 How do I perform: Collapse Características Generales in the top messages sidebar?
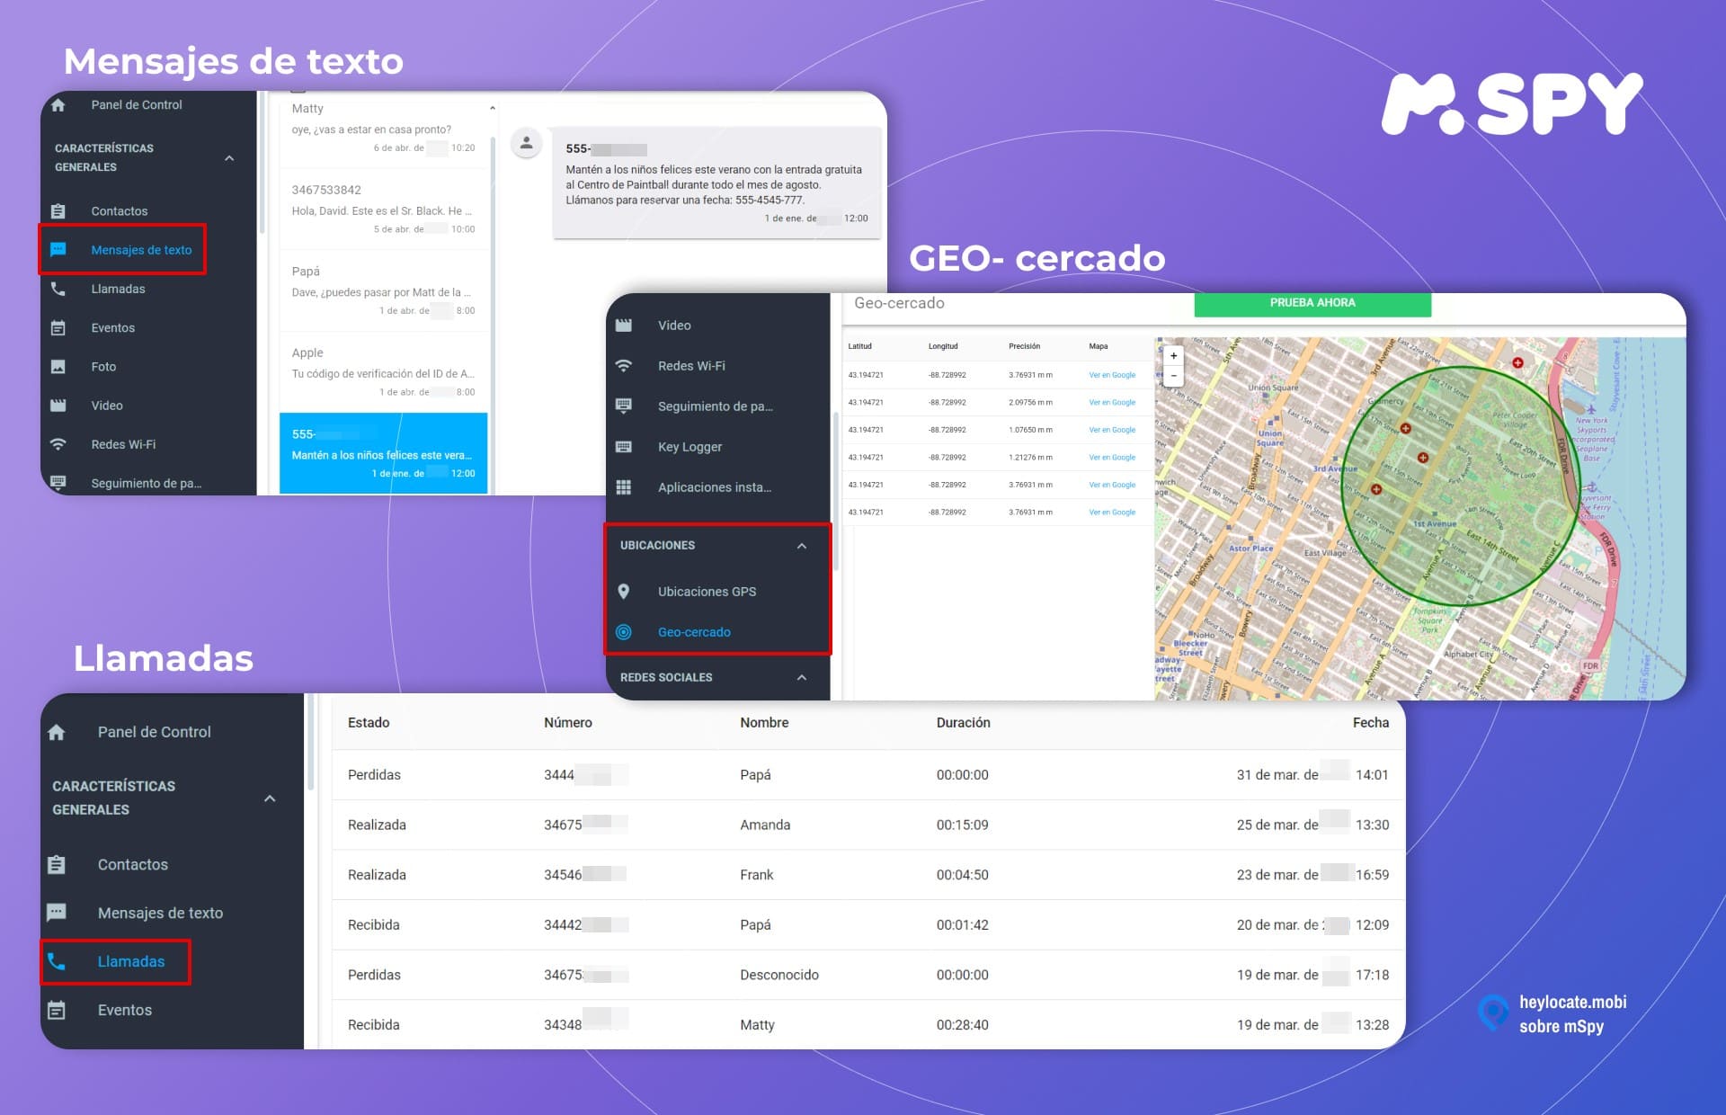click(229, 158)
